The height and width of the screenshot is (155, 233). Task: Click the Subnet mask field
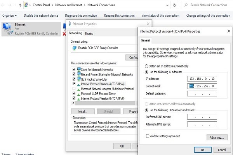pyautogui.click(x=202, y=86)
